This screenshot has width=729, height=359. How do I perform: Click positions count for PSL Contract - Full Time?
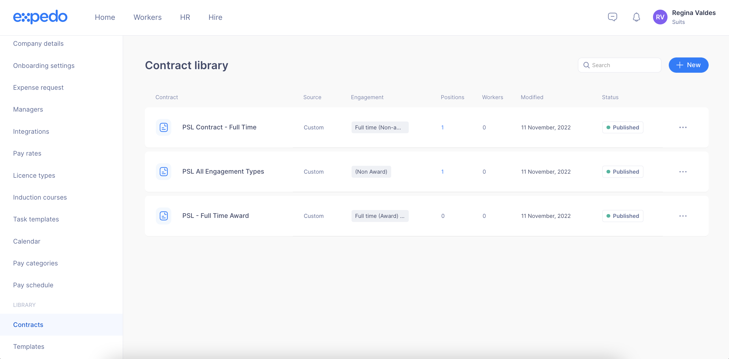442,127
